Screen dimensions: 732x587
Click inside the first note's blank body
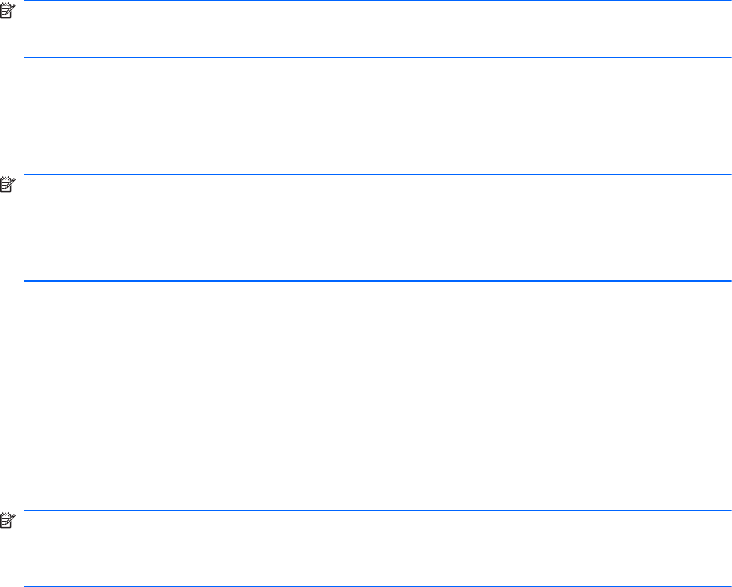(378, 29)
